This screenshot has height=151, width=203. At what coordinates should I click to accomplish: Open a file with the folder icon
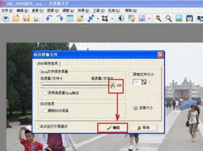[16, 18]
